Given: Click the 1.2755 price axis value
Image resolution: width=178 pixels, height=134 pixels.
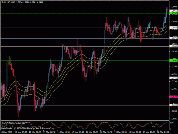Looking at the screenshot, I should (x=173, y=74).
